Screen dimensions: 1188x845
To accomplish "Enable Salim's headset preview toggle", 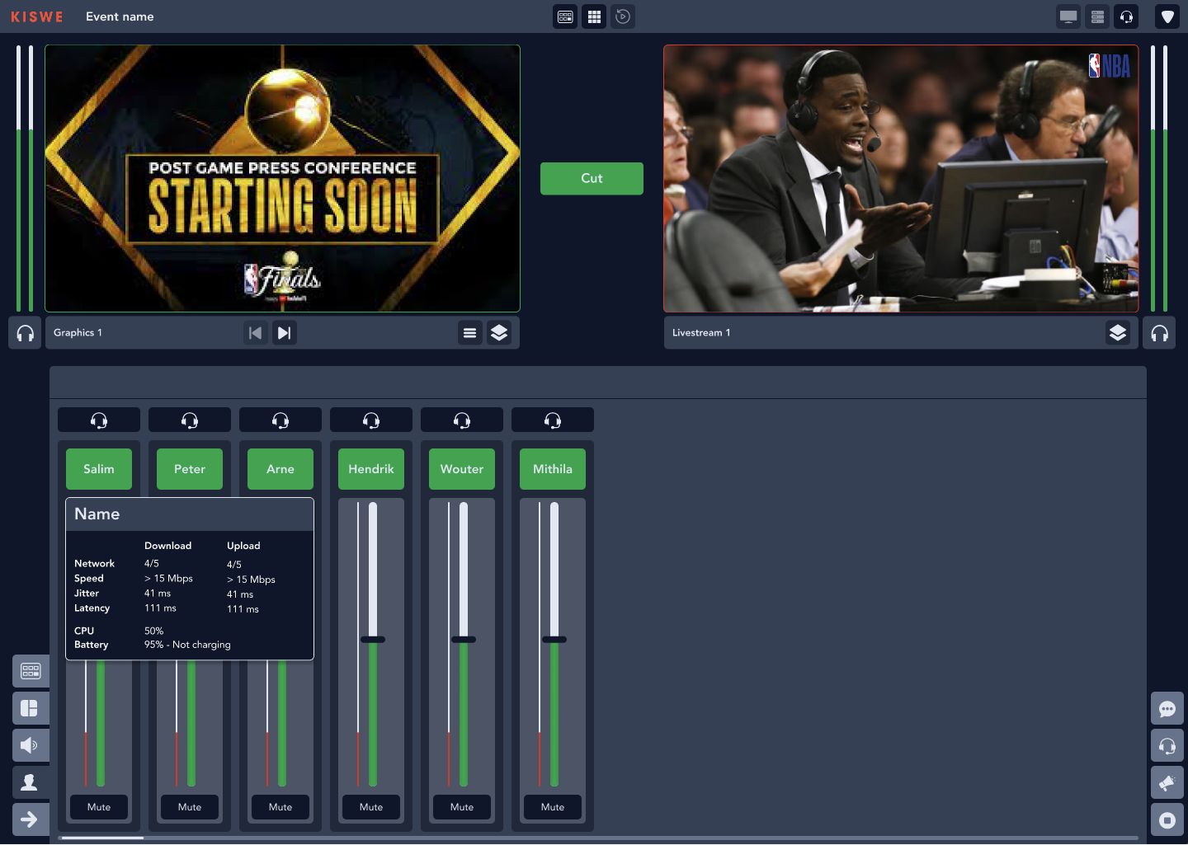I will 98,419.
